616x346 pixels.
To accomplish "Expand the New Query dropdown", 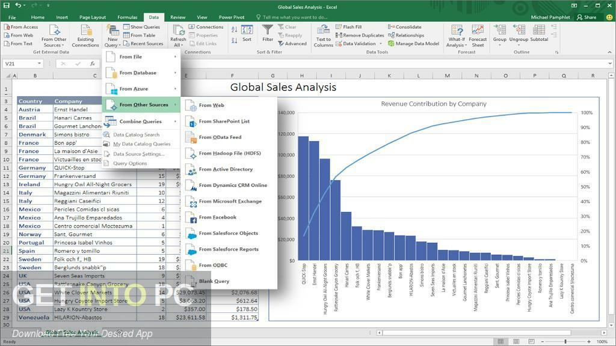I will [112, 35].
